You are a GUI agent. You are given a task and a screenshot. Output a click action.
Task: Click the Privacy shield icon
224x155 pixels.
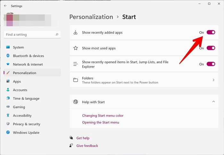pos(8,124)
